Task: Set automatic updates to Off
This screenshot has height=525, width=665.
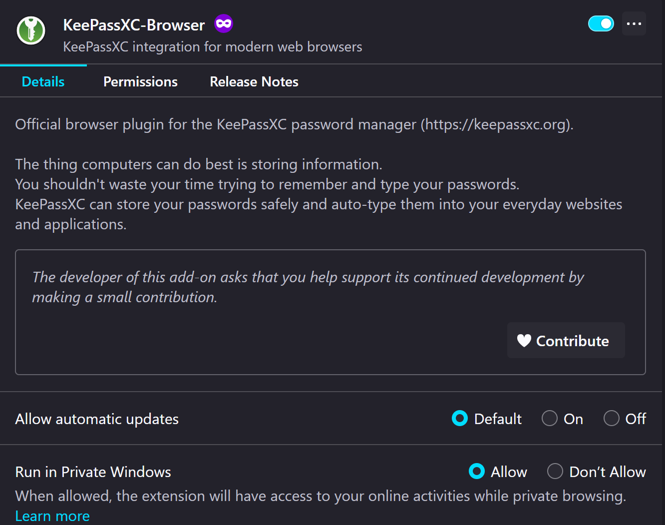Action: (x=611, y=418)
